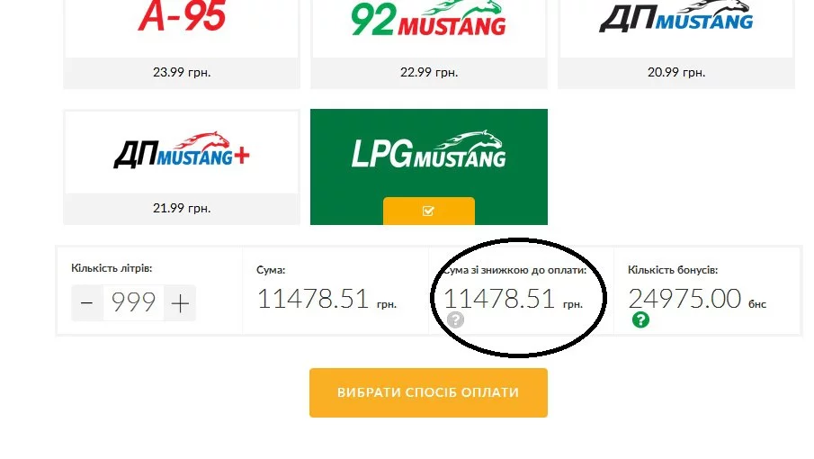Click the liters quantity field showing 999
Screen dimensions: 814x459
(x=133, y=302)
